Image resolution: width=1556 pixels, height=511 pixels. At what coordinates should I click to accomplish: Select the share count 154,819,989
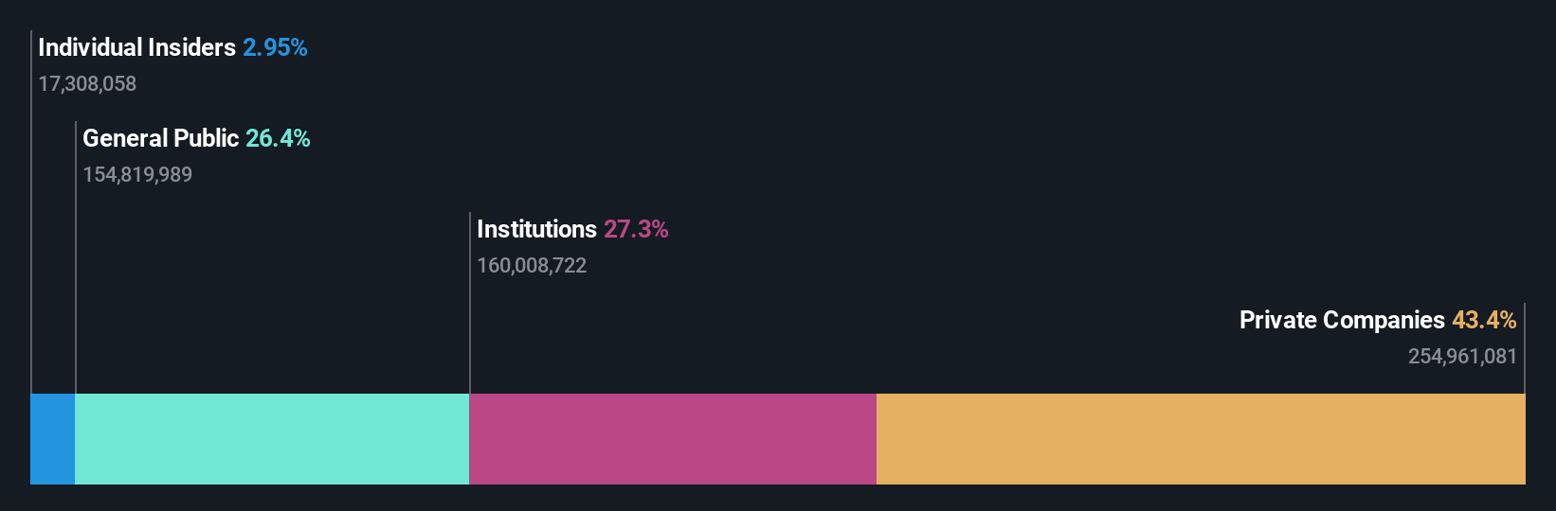point(137,175)
